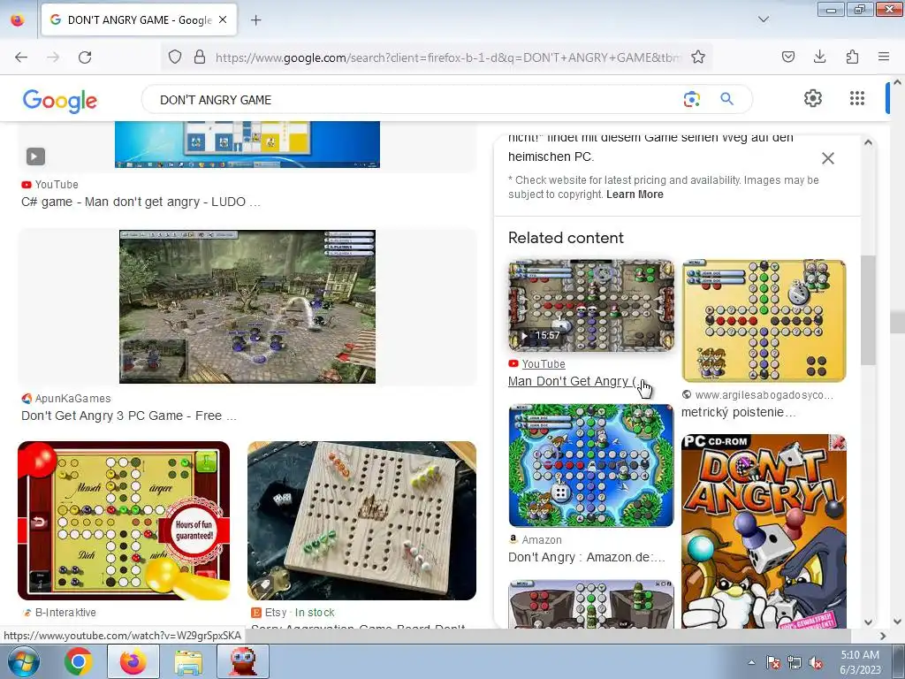Click the page scrollbar down arrow
The width and height of the screenshot is (905, 679).
(x=898, y=622)
